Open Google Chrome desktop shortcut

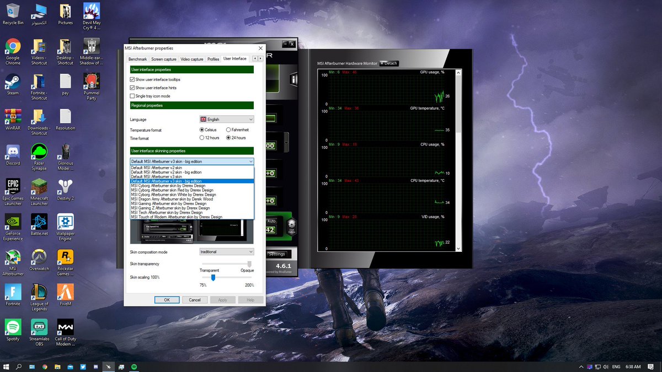coord(13,52)
